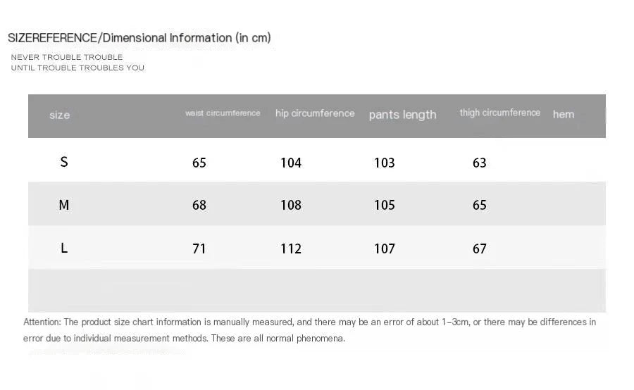Viewport: 634px width, 390px height.
Task: Click the size S row label
Action: click(64, 162)
